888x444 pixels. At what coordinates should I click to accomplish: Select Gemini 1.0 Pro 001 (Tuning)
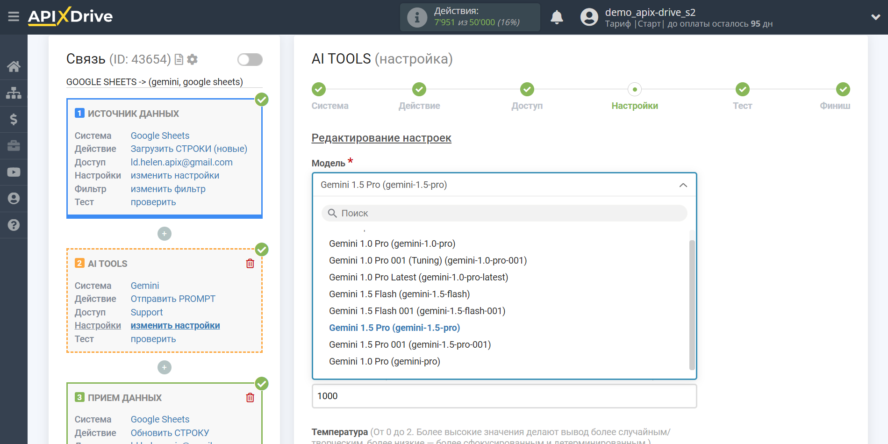pyautogui.click(x=428, y=260)
